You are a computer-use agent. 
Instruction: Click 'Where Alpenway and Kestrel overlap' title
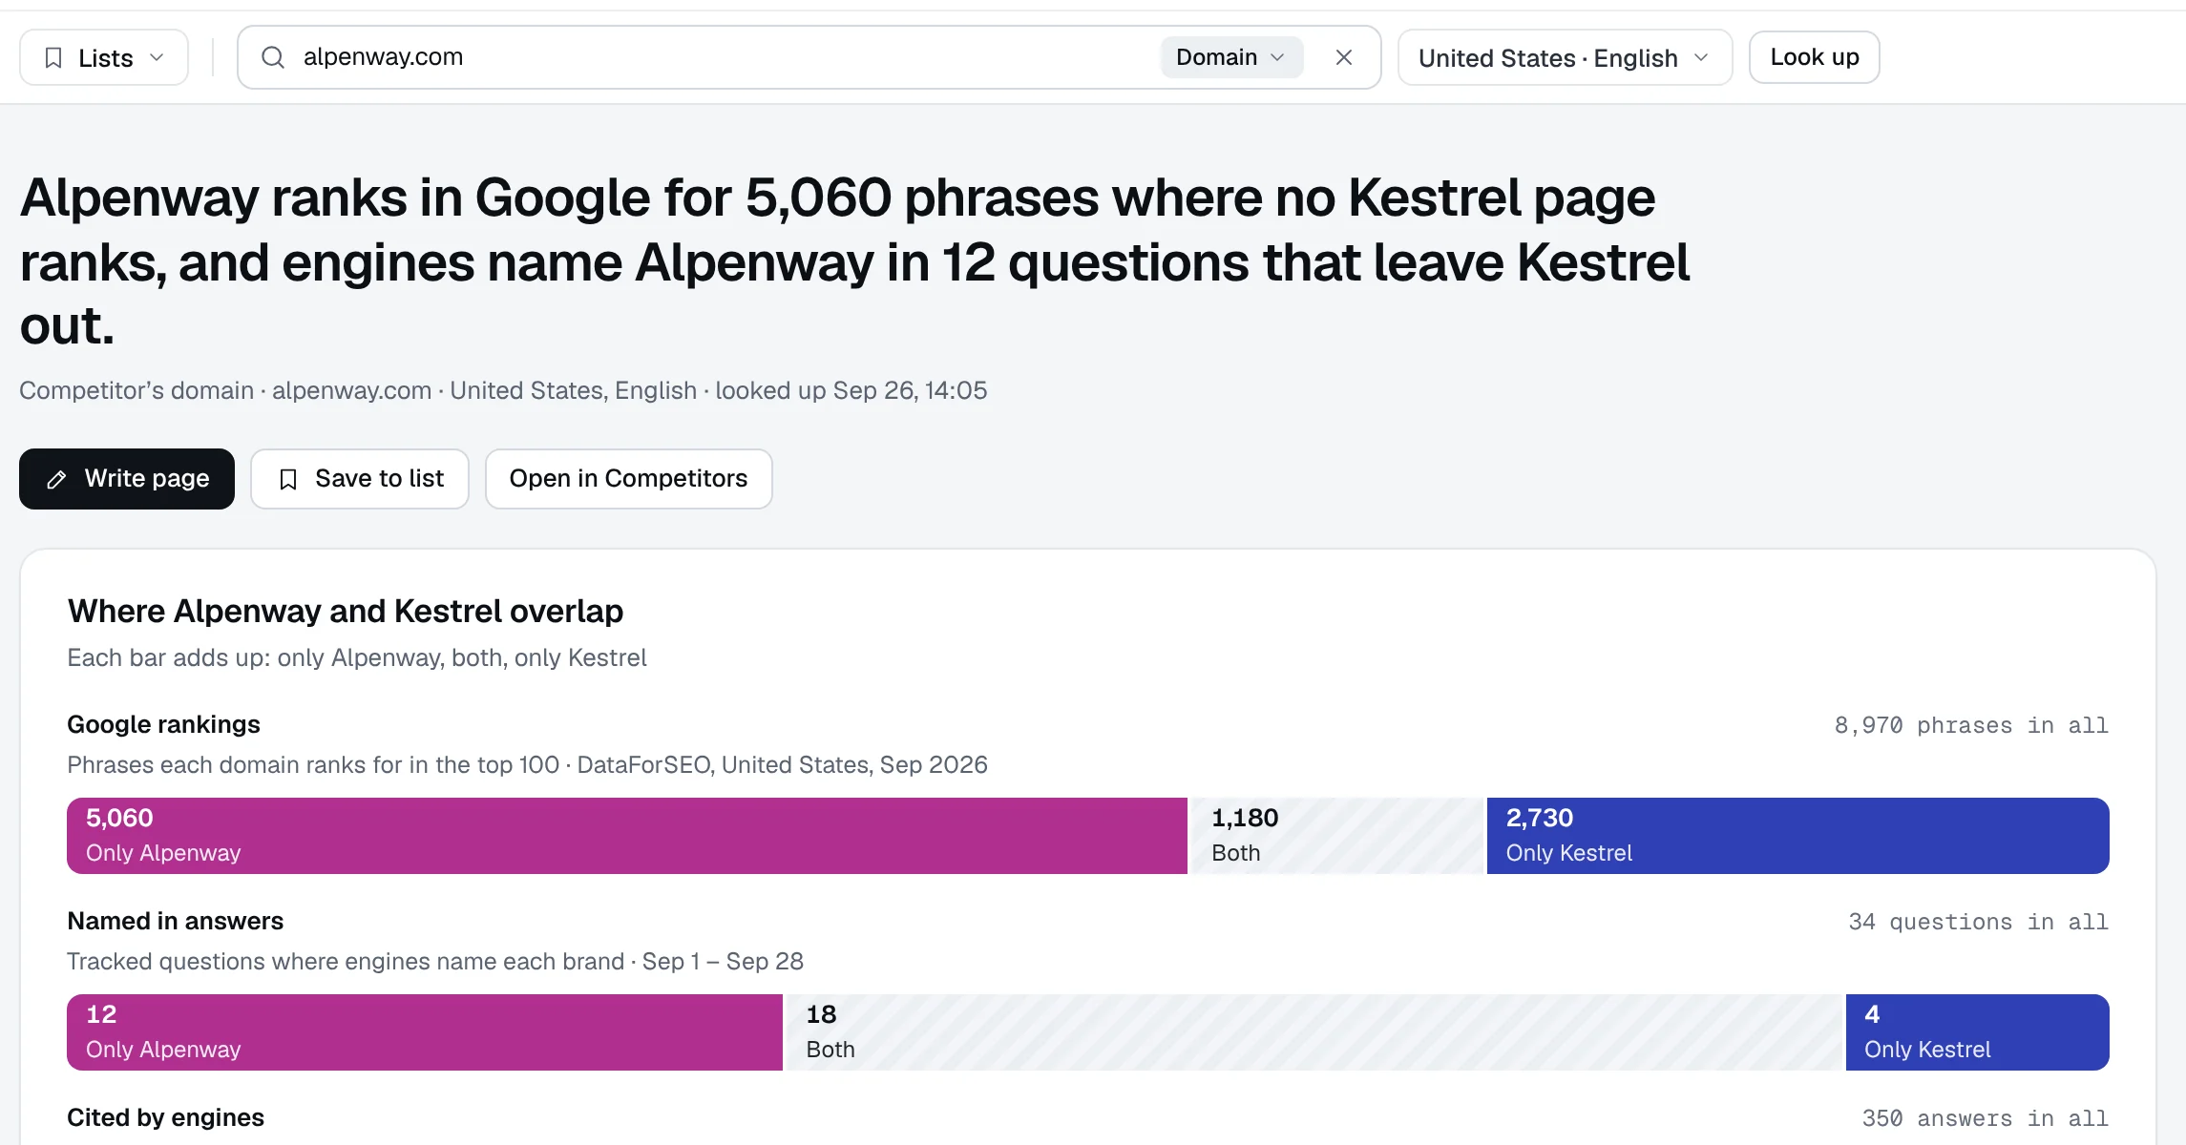coord(346,612)
